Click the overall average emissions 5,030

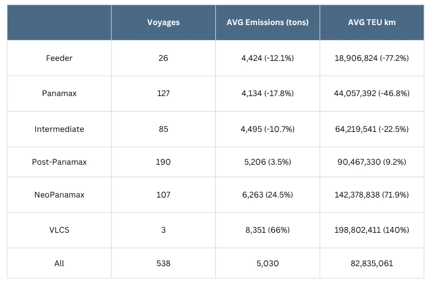click(267, 263)
